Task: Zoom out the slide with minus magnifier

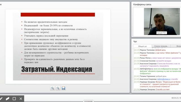Action: pos(58,88)
